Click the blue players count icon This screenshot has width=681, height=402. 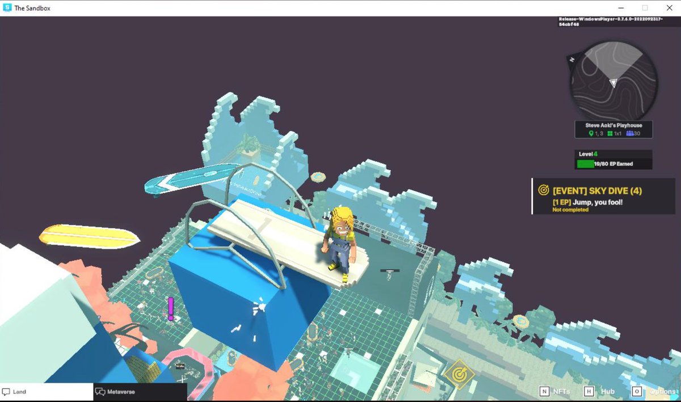(x=630, y=133)
